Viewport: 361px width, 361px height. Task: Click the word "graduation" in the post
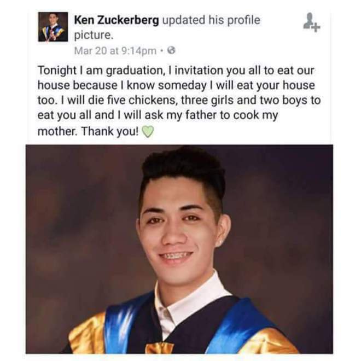click(x=135, y=71)
